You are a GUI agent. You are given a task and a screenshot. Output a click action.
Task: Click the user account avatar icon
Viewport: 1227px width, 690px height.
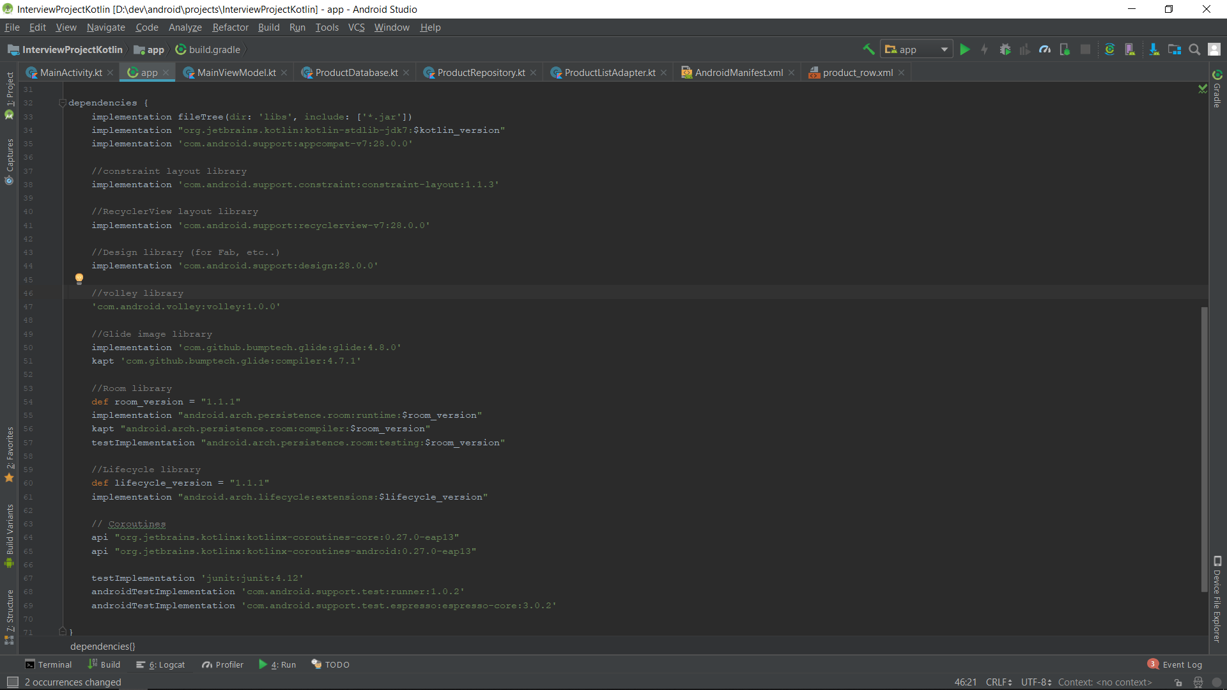[1215, 49]
